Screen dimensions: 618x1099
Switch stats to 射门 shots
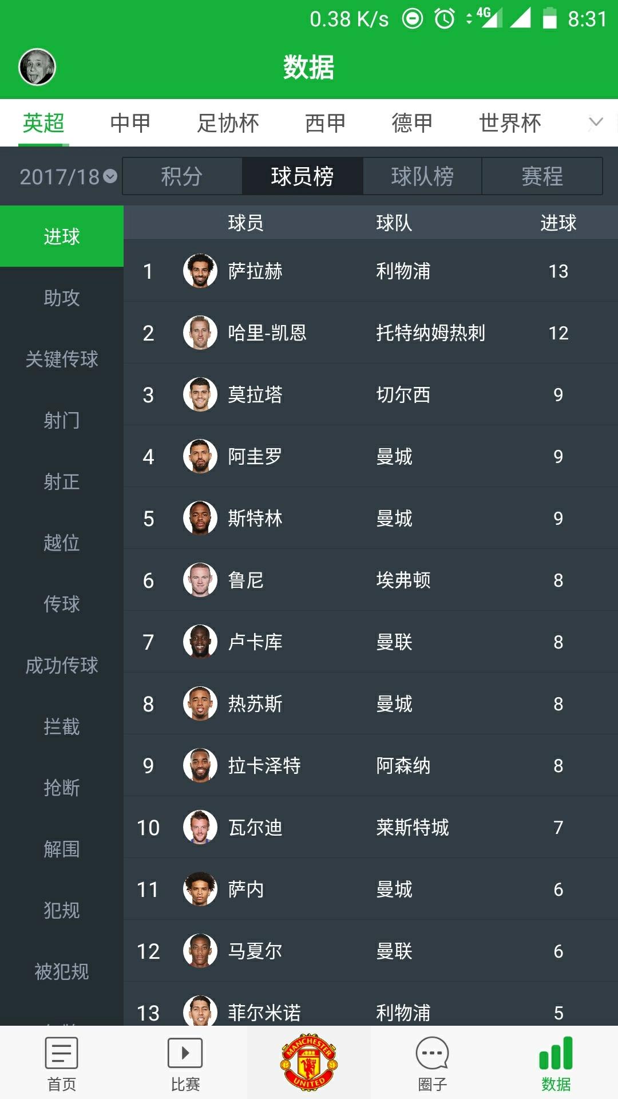coord(61,421)
